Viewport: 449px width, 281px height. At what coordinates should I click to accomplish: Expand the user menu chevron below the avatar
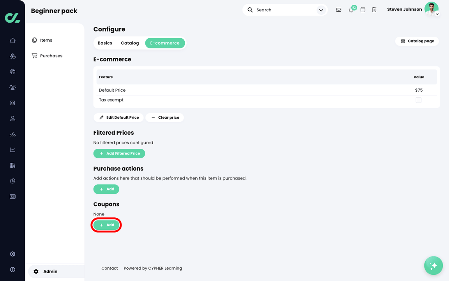click(x=437, y=14)
